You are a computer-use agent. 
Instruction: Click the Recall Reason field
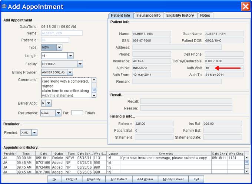click(186, 108)
